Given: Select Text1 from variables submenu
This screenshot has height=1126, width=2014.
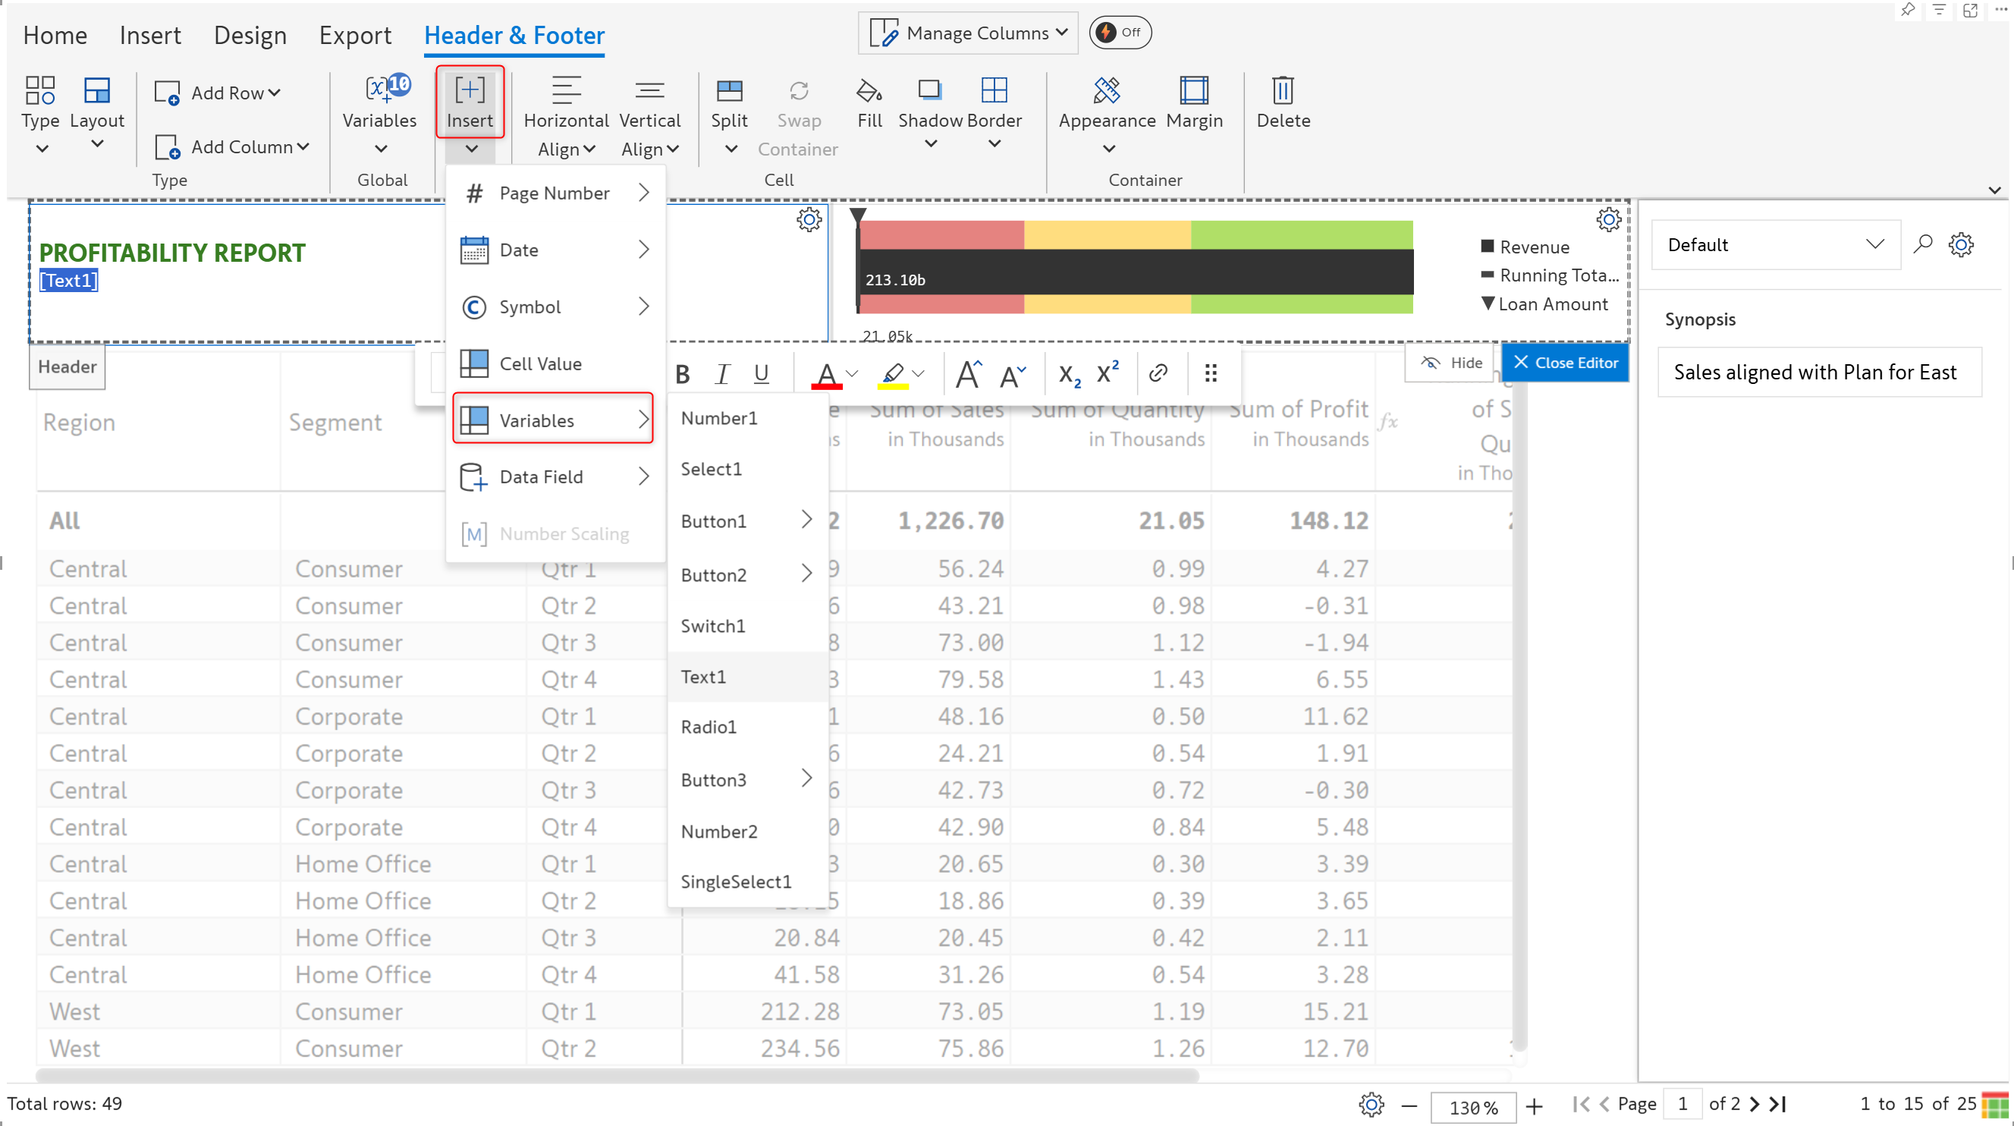Looking at the screenshot, I should [x=704, y=677].
